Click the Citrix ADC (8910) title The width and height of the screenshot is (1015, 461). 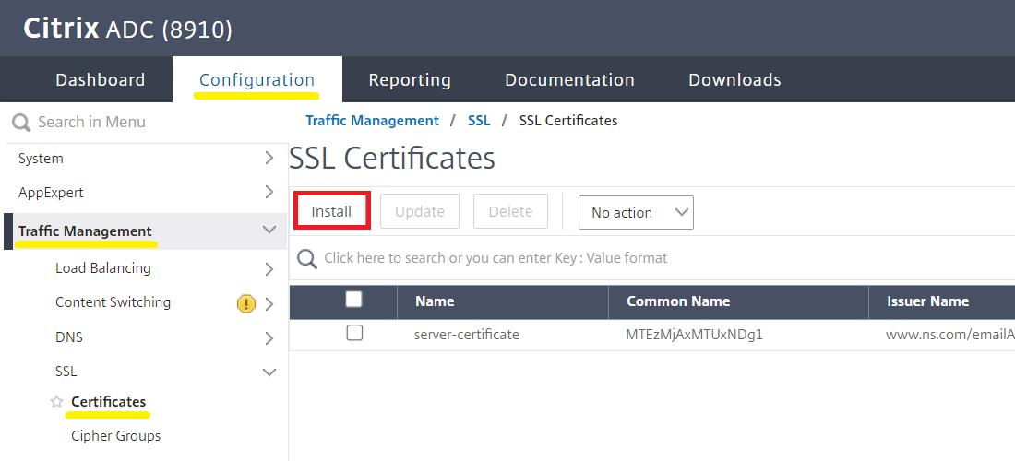(127, 30)
